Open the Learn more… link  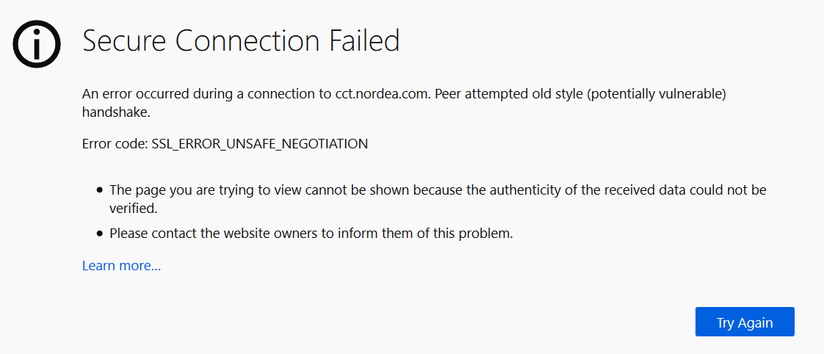coord(121,266)
